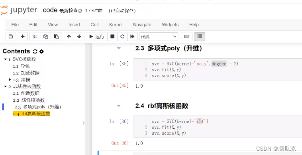Go to highlighted 2.4 rbf高斯核函数 in Contents

[x=31, y=114]
